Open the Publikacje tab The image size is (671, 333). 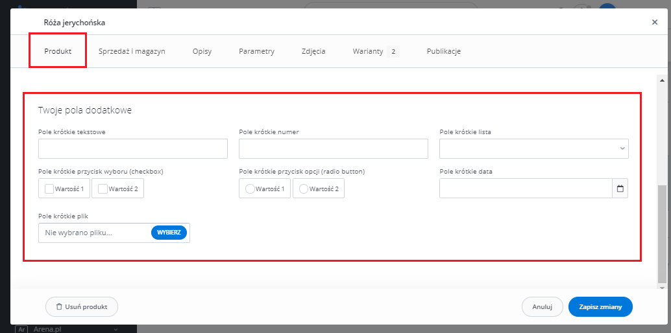click(444, 52)
